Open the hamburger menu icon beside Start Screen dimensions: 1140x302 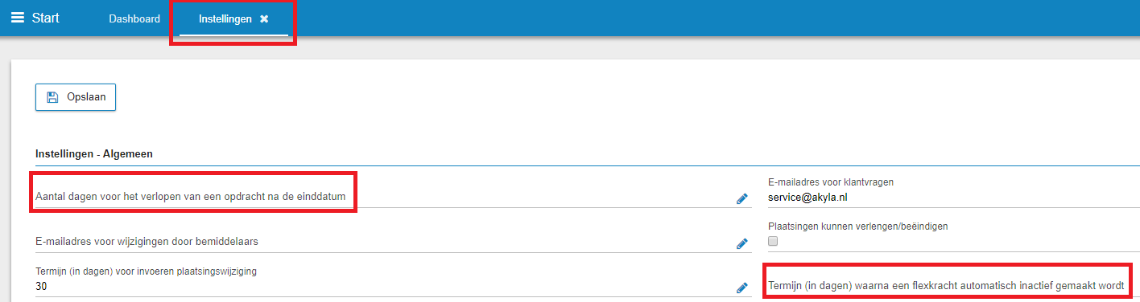pos(17,18)
